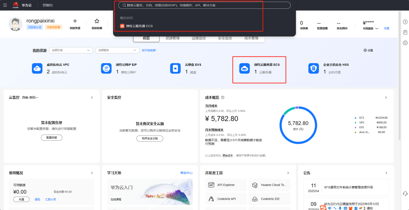Open the 全部区域 region dropdown
The image size is (409, 210).
click(x=71, y=50)
